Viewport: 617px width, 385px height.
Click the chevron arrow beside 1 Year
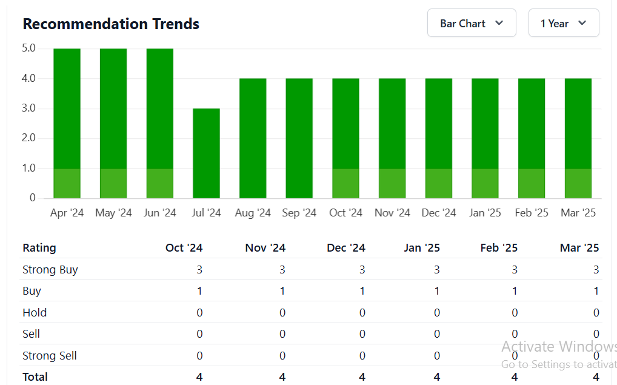(x=582, y=23)
